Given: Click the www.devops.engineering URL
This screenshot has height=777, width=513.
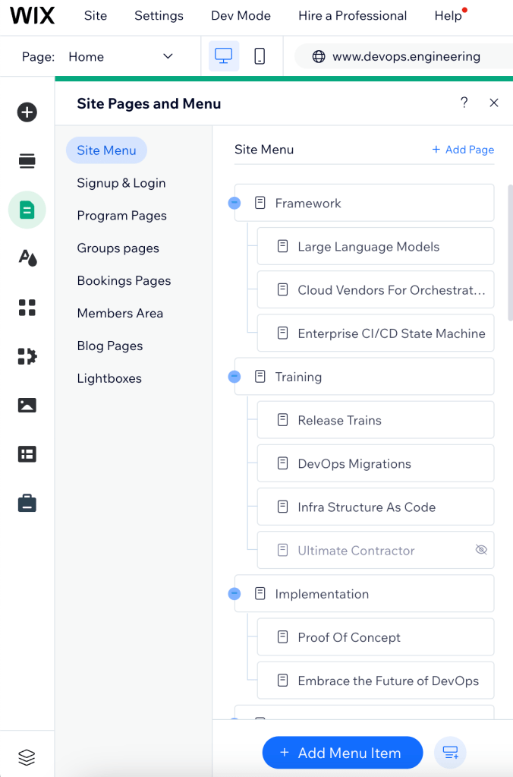Looking at the screenshot, I should coord(406,56).
